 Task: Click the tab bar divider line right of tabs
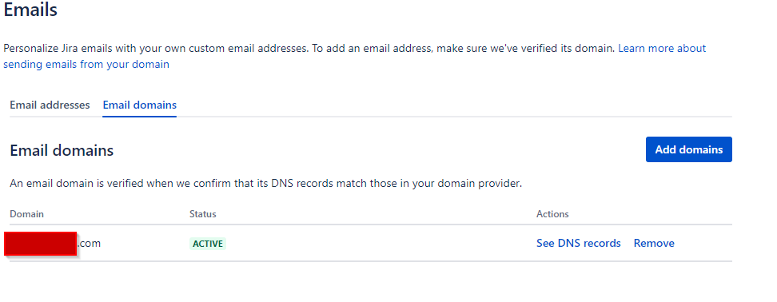pyautogui.click(x=454, y=117)
